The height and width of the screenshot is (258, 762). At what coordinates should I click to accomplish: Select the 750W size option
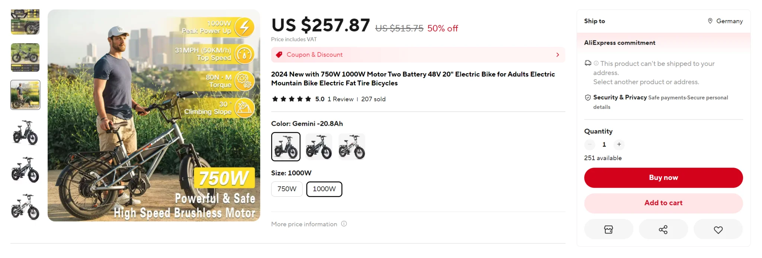(287, 189)
